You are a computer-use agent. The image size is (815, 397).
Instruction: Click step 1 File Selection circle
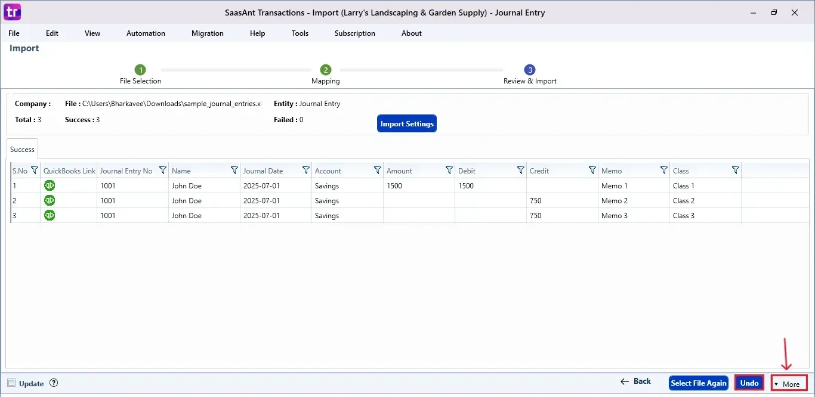click(140, 70)
